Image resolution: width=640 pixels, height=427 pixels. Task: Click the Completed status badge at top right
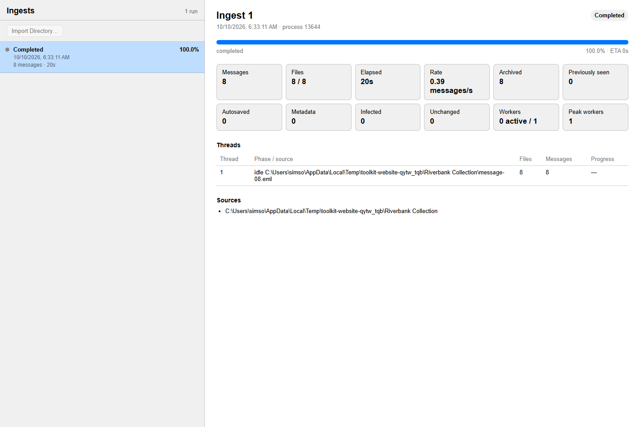coord(609,15)
